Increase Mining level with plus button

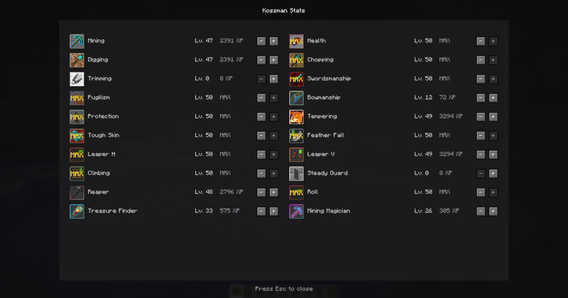[x=274, y=41]
